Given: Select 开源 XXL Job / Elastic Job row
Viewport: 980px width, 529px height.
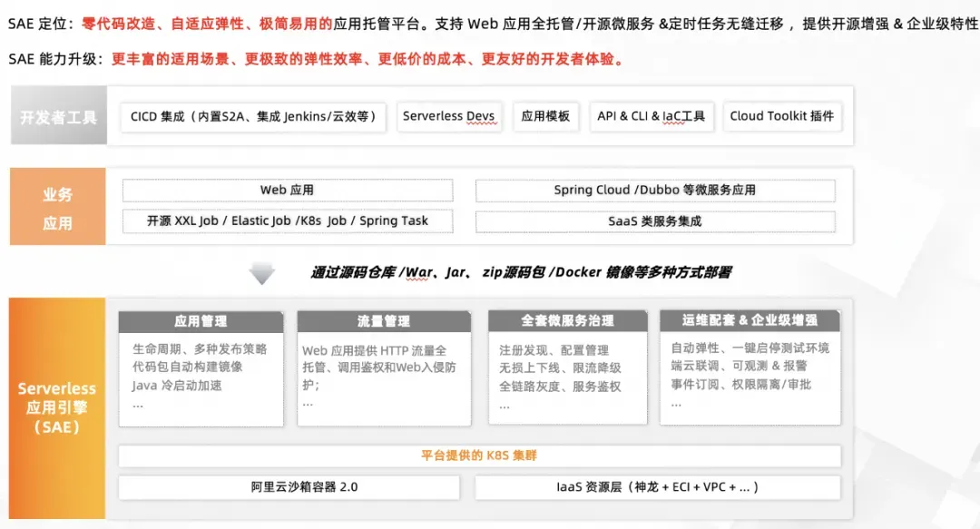Looking at the screenshot, I should 288,221.
